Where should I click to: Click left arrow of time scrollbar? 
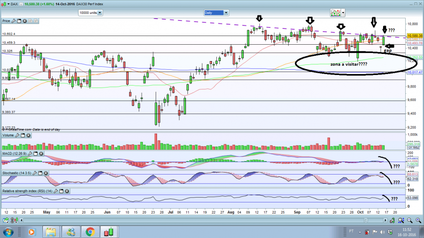click(21, 221)
